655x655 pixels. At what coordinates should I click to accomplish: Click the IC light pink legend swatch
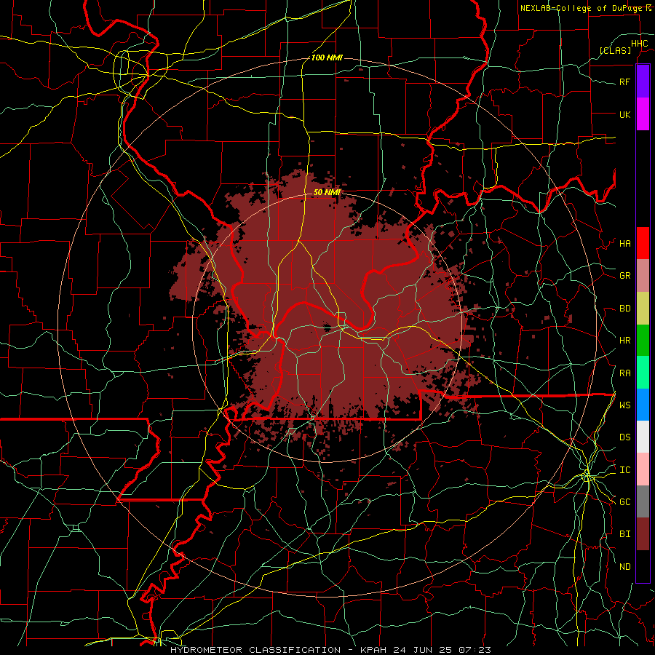click(643, 469)
